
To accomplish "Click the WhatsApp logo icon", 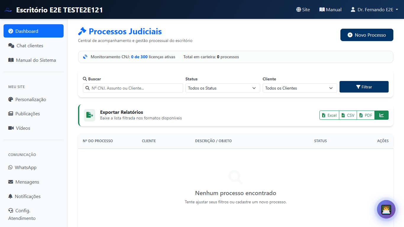I will 10,167.
